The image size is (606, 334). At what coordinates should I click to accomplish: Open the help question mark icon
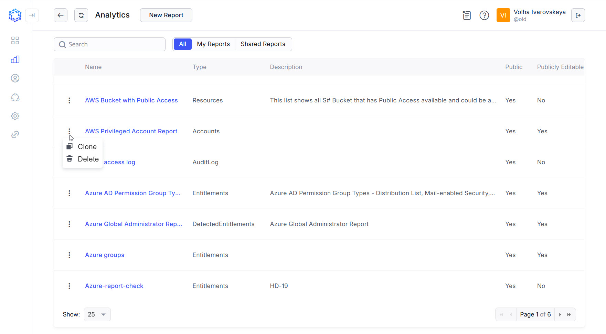[x=484, y=15]
